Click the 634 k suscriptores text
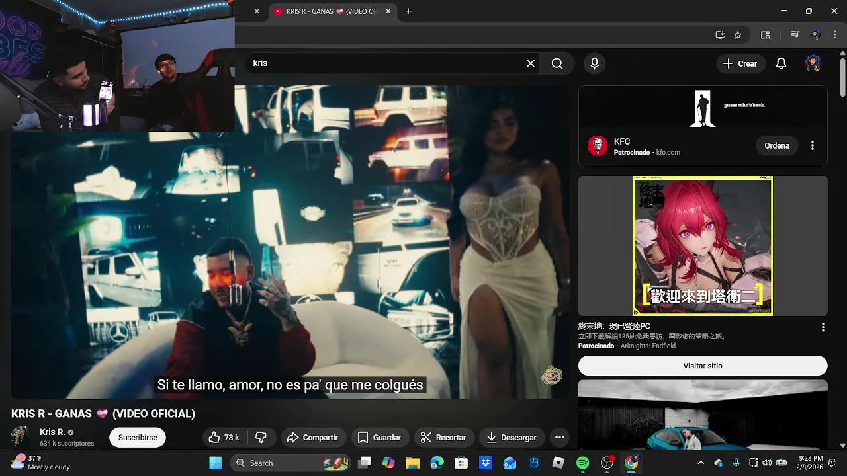The width and height of the screenshot is (847, 476). [67, 443]
